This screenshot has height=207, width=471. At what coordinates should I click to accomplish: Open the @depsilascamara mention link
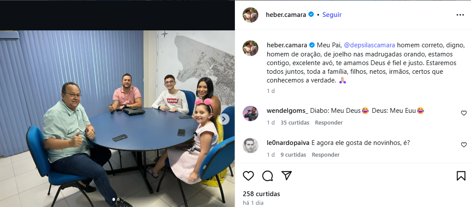coord(369,46)
